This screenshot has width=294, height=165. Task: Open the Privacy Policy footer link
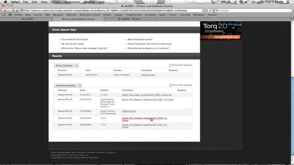click(72, 158)
